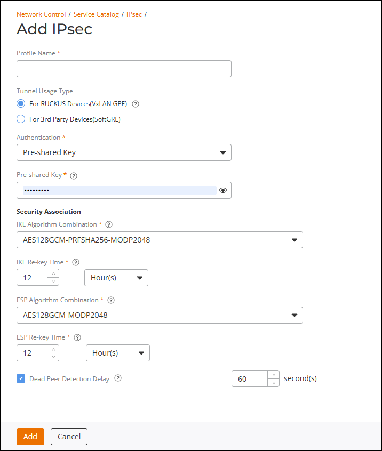Expand IKE Algorithm Combination dropdown
Image resolution: width=382 pixels, height=451 pixels.
[160, 240]
